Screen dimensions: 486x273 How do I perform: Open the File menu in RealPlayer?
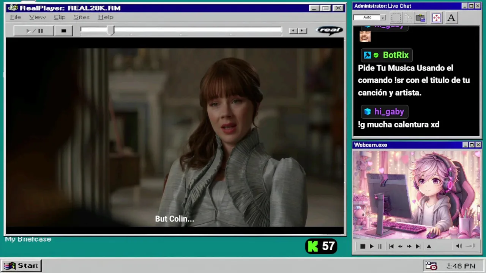[x=16, y=17]
